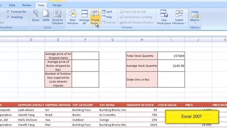Switch to the Review tab
This screenshot has height=128, width=227.
click(27, 5)
